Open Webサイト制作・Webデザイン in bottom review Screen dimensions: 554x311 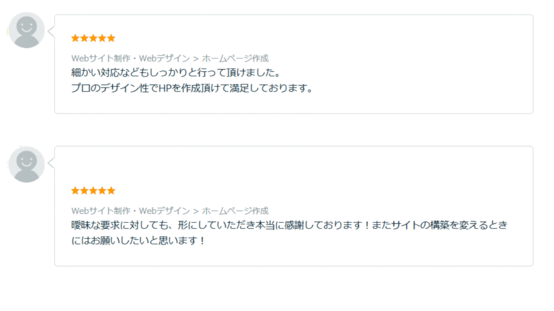[x=130, y=211]
